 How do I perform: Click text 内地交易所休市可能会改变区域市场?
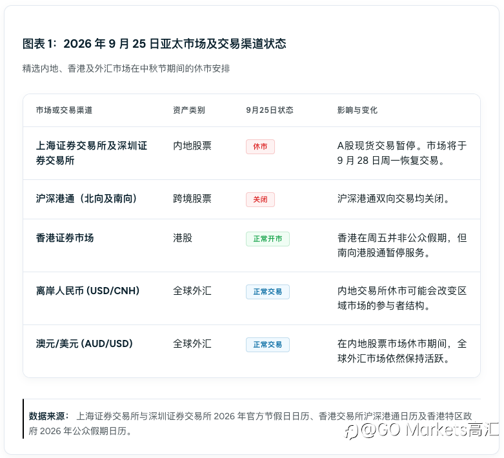(402, 298)
